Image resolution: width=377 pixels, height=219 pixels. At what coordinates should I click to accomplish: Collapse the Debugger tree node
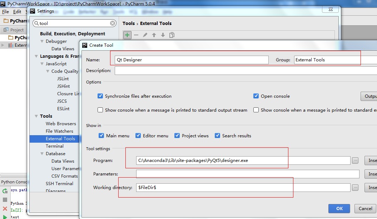click(42, 41)
